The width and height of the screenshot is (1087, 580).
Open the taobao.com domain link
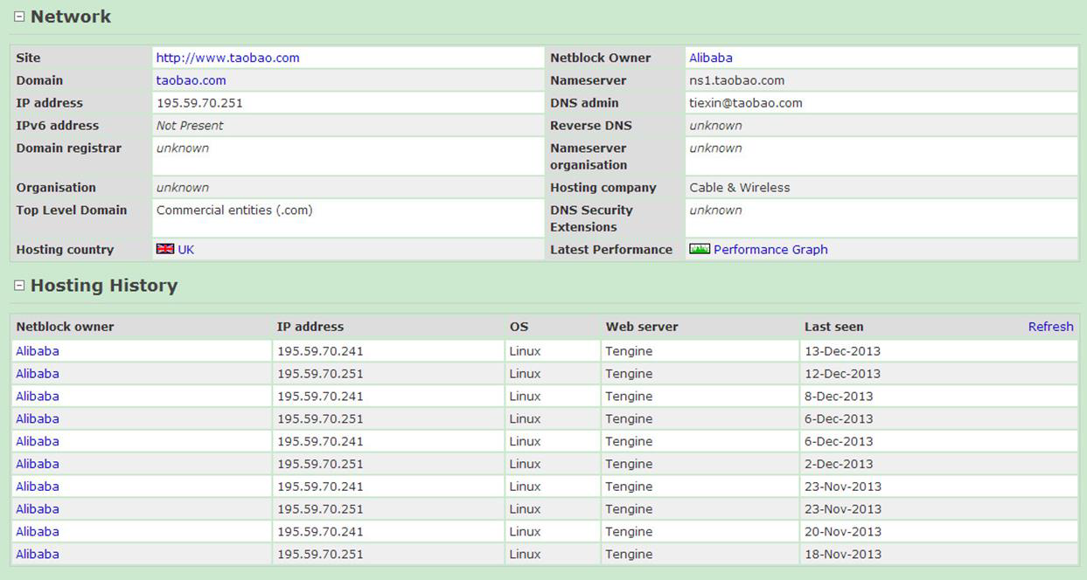coord(191,80)
